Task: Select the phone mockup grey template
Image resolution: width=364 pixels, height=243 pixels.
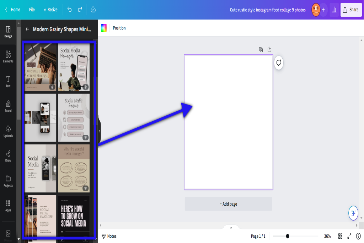Action: coord(41,118)
